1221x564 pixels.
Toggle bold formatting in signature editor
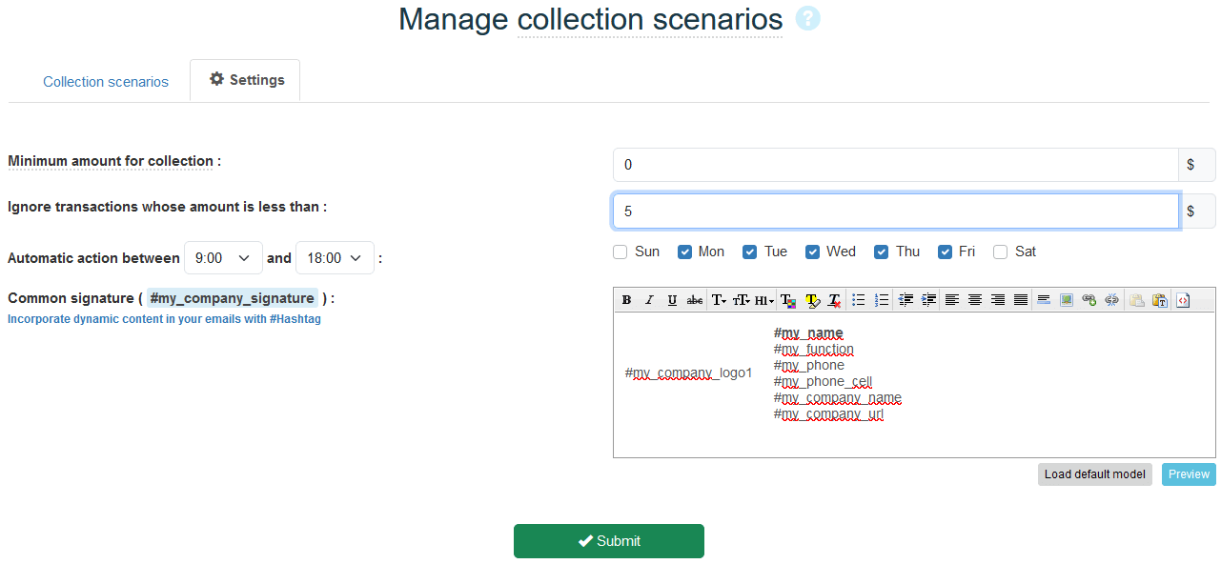(x=626, y=300)
